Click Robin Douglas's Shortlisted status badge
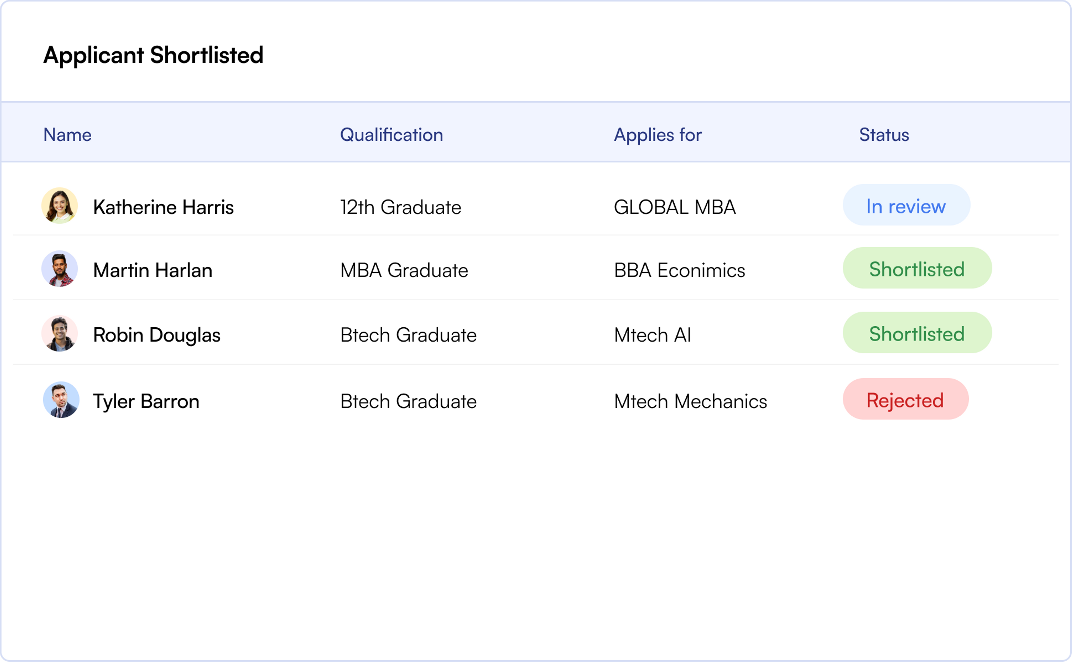 pyautogui.click(x=917, y=333)
